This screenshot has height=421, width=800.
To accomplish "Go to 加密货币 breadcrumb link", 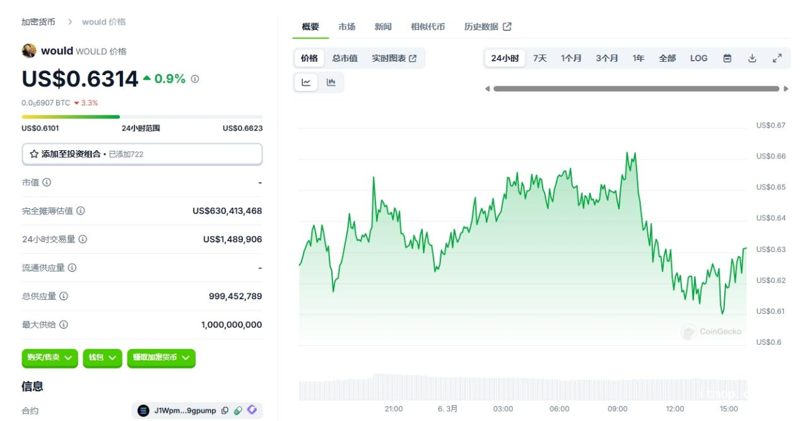I will (38, 22).
